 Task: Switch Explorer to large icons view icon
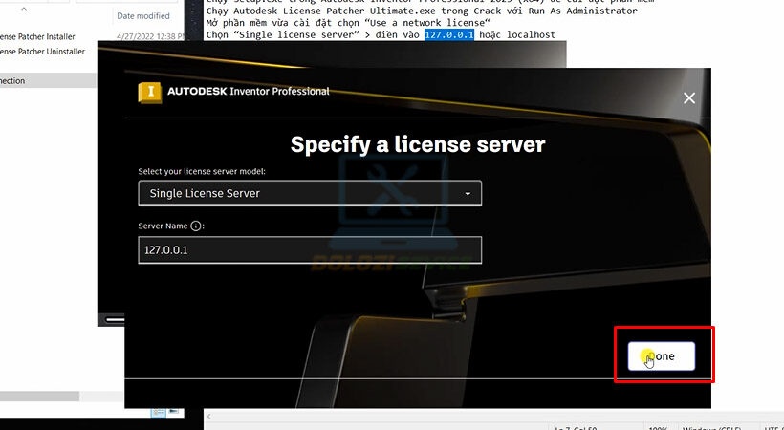173,412
